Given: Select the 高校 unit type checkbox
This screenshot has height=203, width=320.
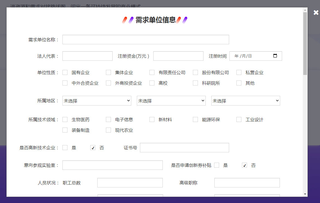Looking at the screenshot, I should click(x=152, y=83).
